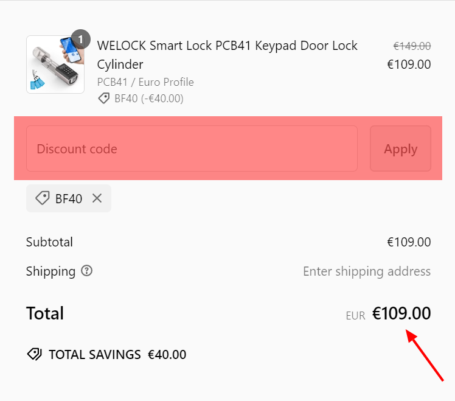Click the quantity badge on the product image
This screenshot has width=455, height=401.
point(80,40)
